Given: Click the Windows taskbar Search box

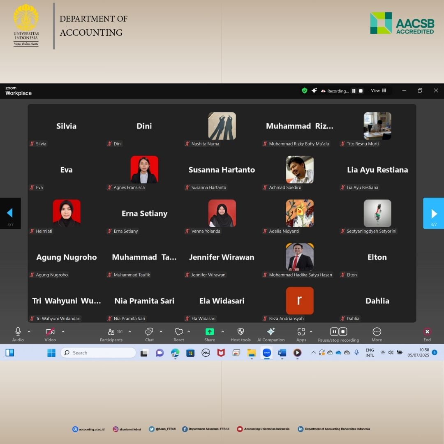Looking at the screenshot, I should click(x=99, y=353).
